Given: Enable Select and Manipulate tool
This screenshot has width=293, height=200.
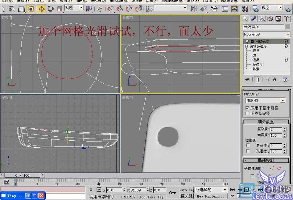Looking at the screenshot, I should (100, 9).
